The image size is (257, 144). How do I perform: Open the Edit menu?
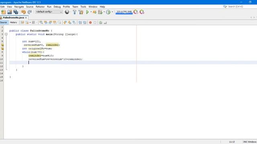[x=2, y=7]
